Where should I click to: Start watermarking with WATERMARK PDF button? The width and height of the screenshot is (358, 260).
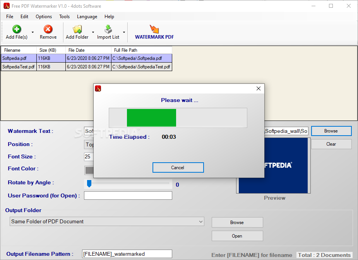click(x=154, y=32)
